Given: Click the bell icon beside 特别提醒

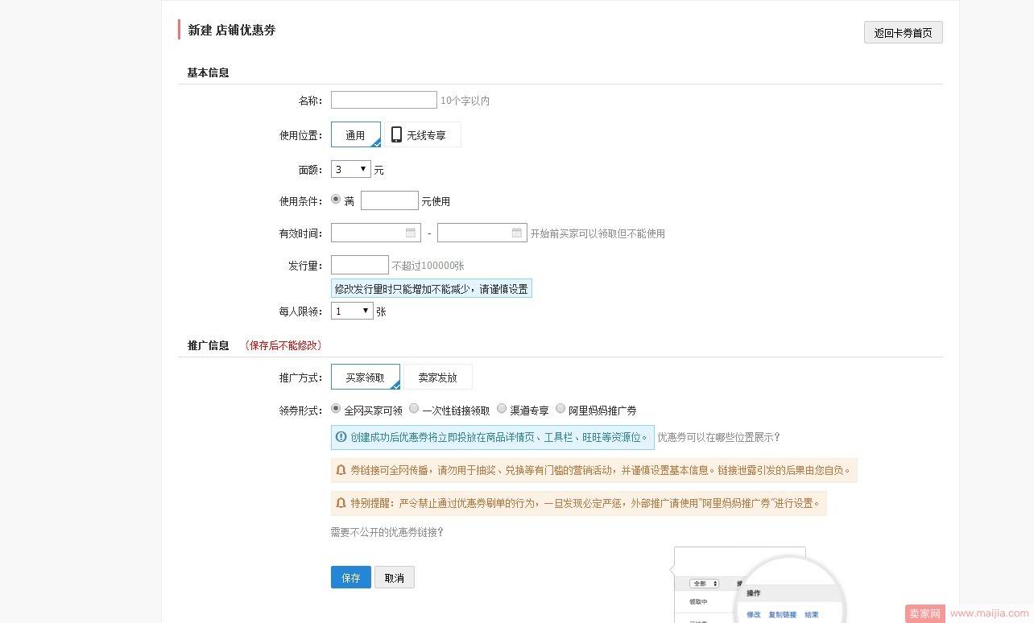Looking at the screenshot, I should 341,503.
